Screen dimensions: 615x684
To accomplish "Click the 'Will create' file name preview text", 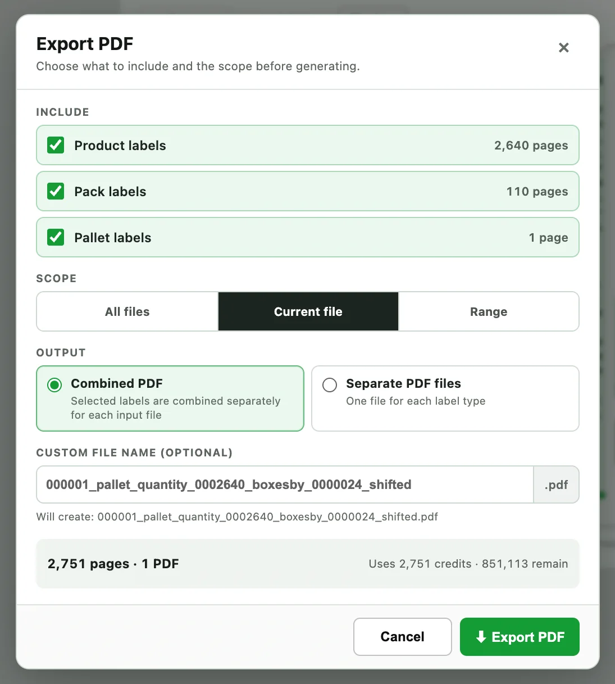I will coord(237,517).
